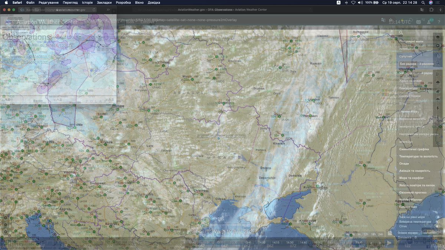This screenshot has width=445, height=250.
Task: Select Без радара option
Action: [408, 64]
